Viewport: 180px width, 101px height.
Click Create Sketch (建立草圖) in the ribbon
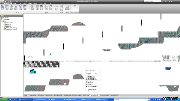tap(61, 8)
